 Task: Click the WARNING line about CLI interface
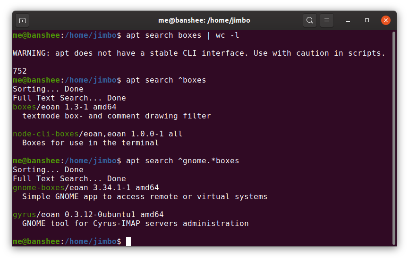pos(199,53)
